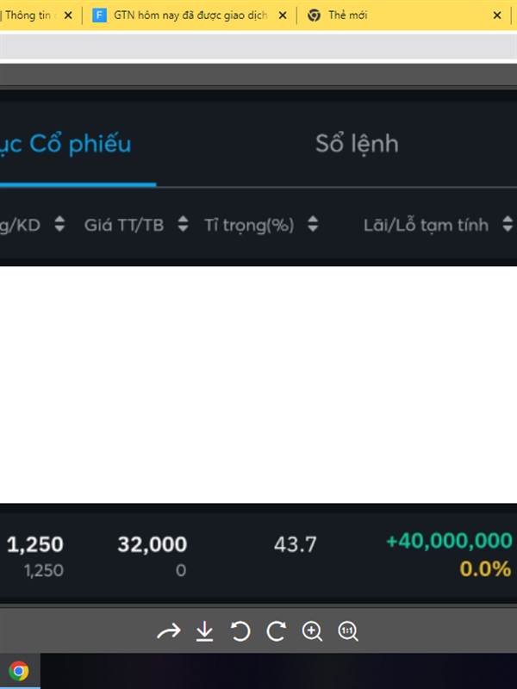Close the GTN hôm nay browser tab
517x689 pixels.
pyautogui.click(x=283, y=16)
